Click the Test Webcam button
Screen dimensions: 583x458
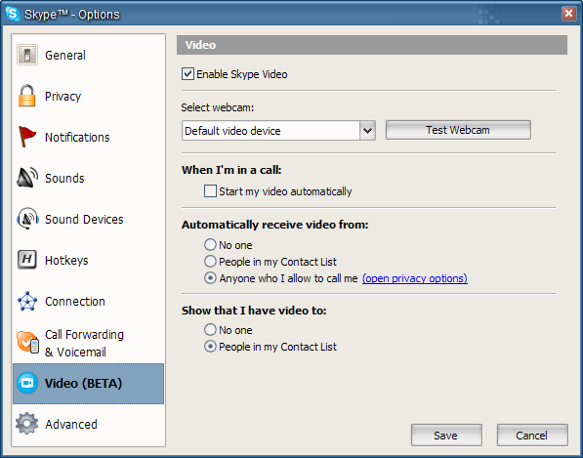pos(458,130)
